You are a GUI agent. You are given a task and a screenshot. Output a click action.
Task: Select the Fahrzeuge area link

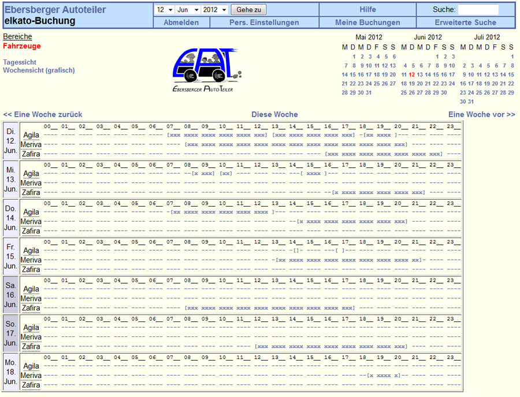point(22,46)
